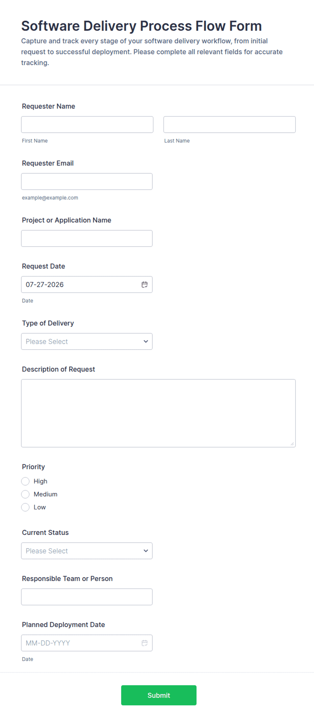Click the Current Status chevron arrow
314x722 pixels.
146,551
